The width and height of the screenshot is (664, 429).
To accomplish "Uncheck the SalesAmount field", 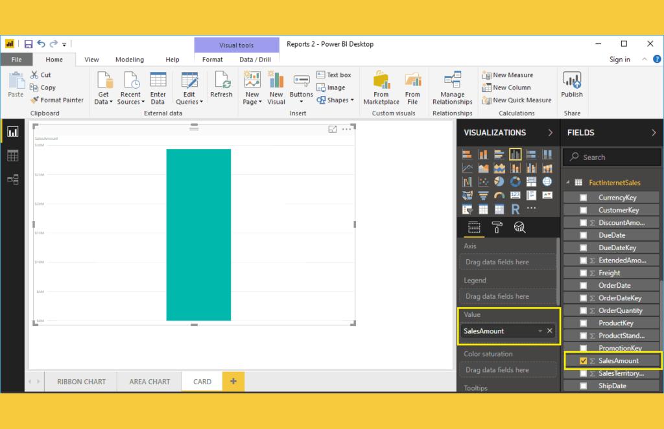I will tap(583, 361).
